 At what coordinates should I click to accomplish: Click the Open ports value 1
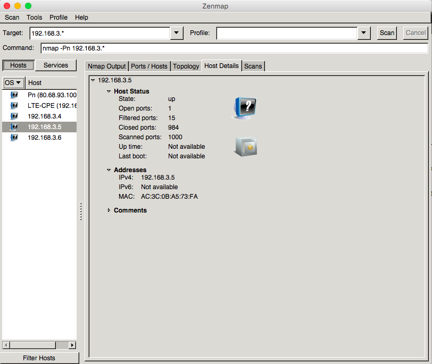170,108
